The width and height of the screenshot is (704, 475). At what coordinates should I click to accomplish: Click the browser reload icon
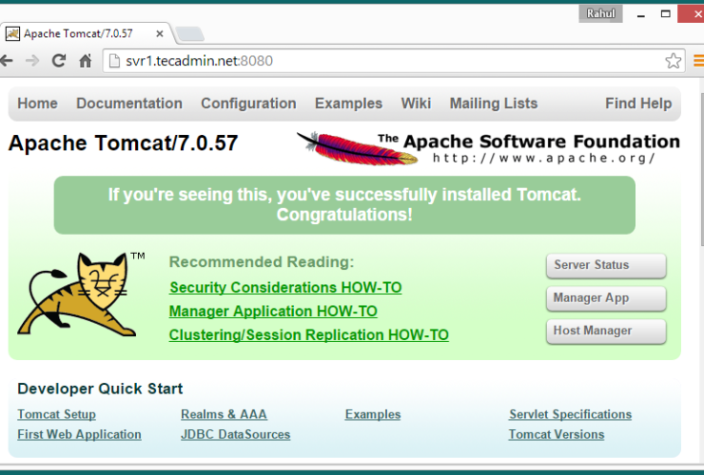click(x=59, y=61)
